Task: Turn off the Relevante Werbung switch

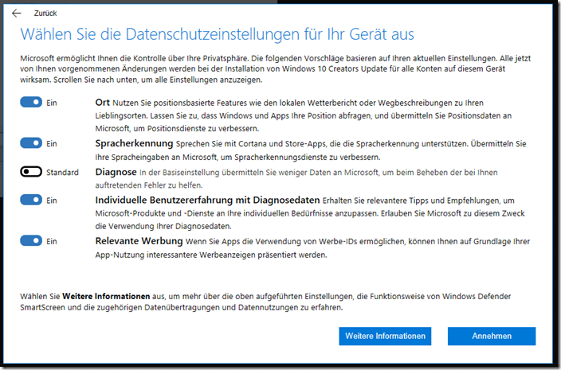Action: [x=31, y=241]
